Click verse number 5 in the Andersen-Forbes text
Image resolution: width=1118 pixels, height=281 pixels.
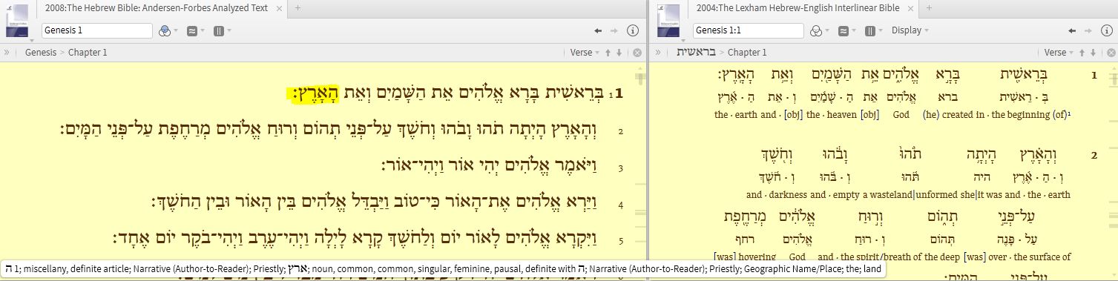[620, 241]
